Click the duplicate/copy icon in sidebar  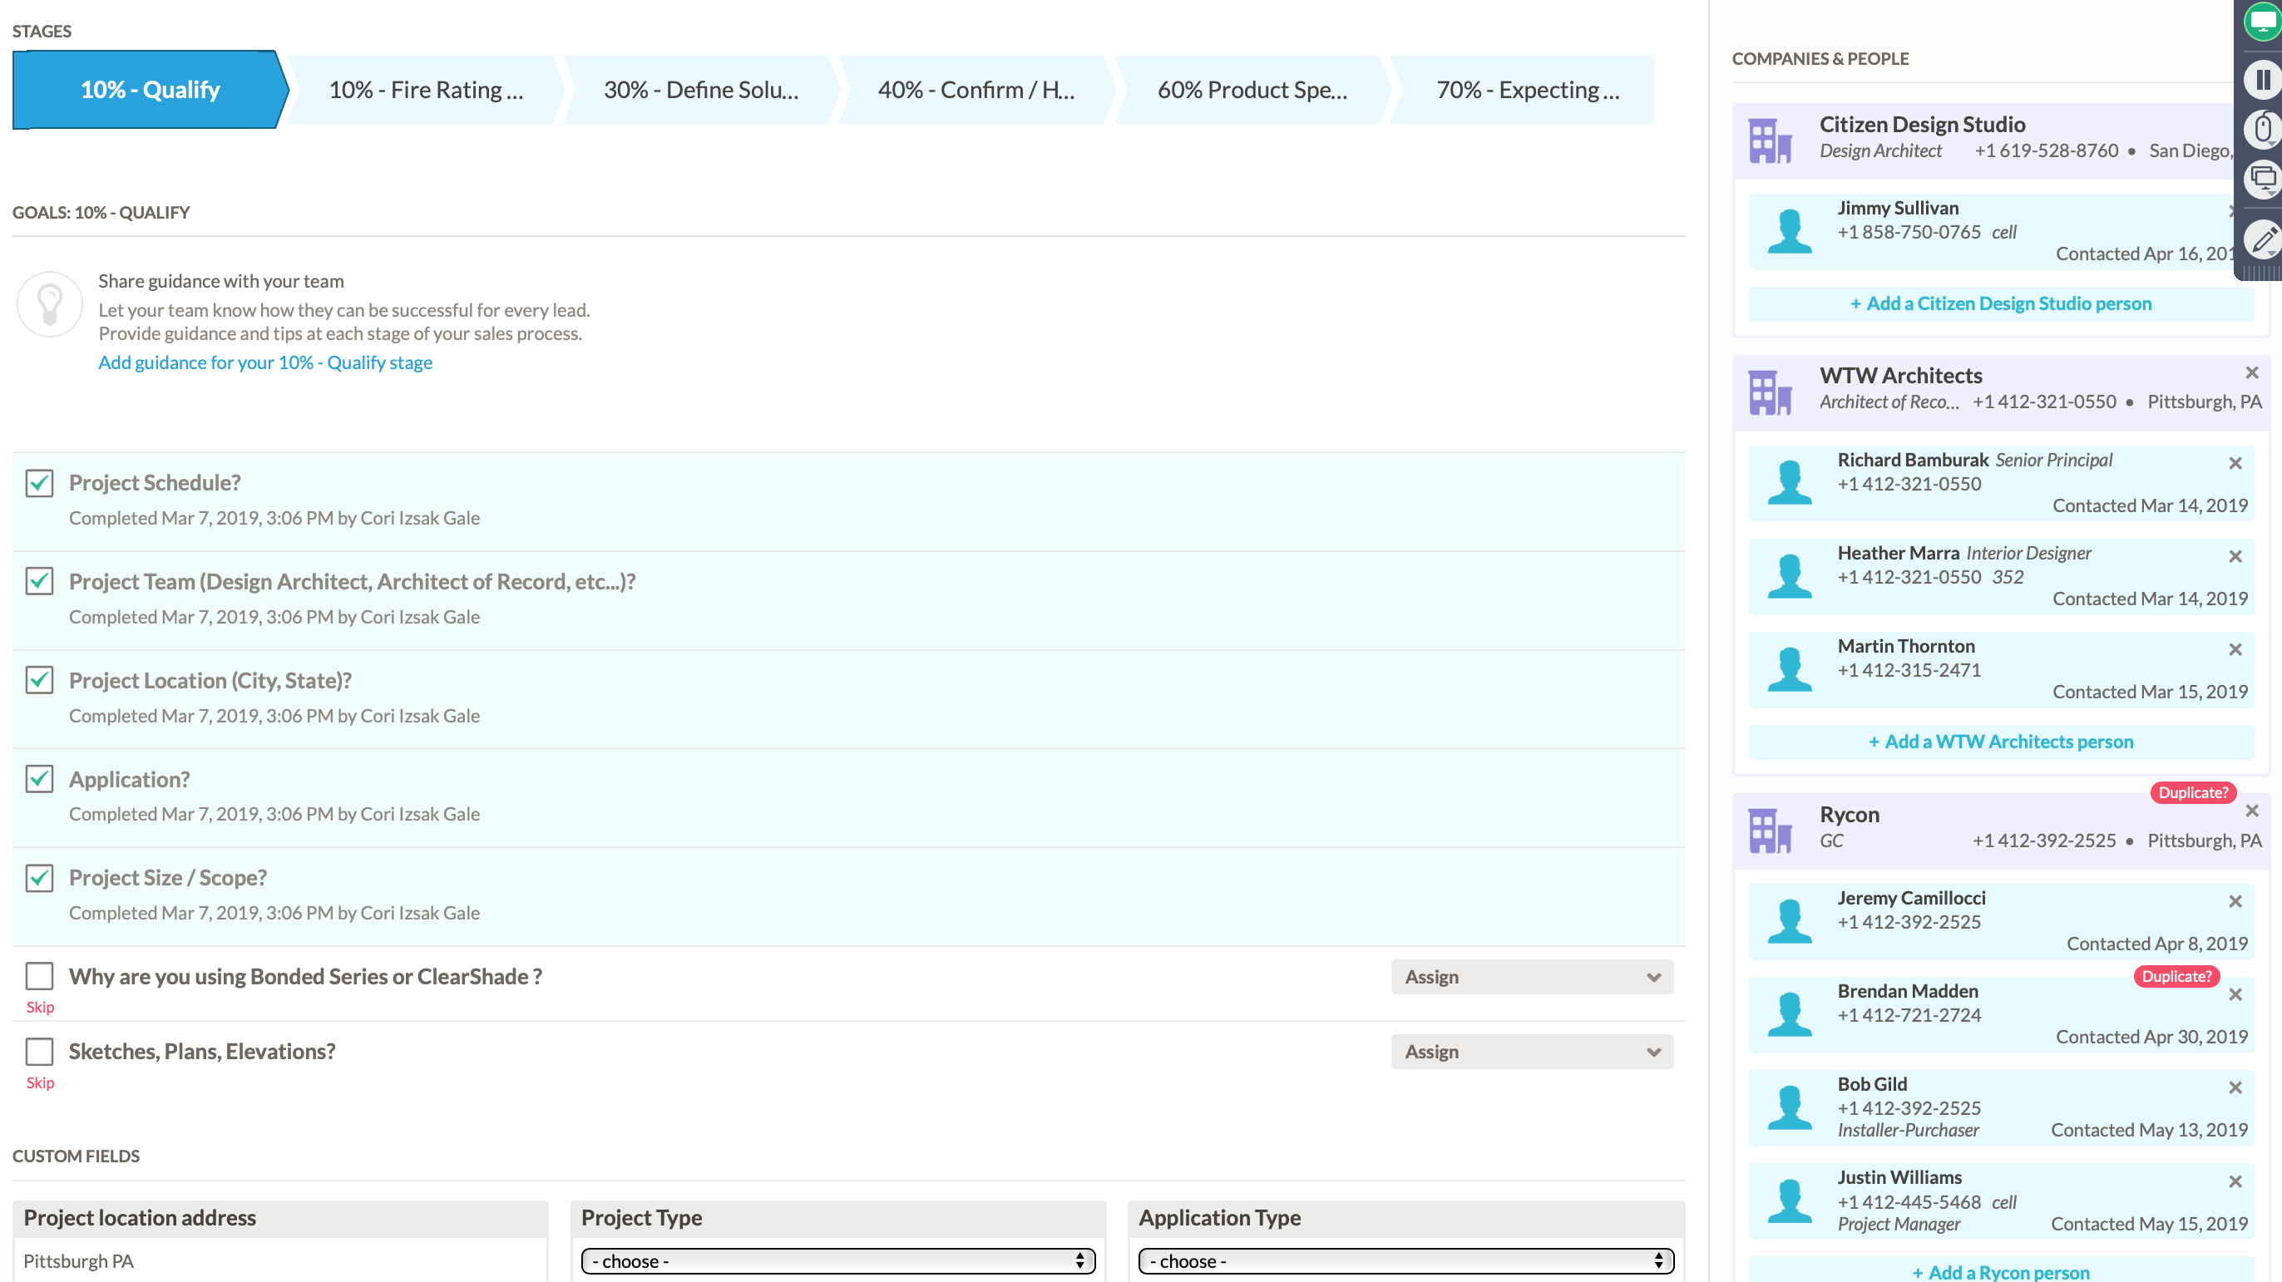(x=2259, y=175)
